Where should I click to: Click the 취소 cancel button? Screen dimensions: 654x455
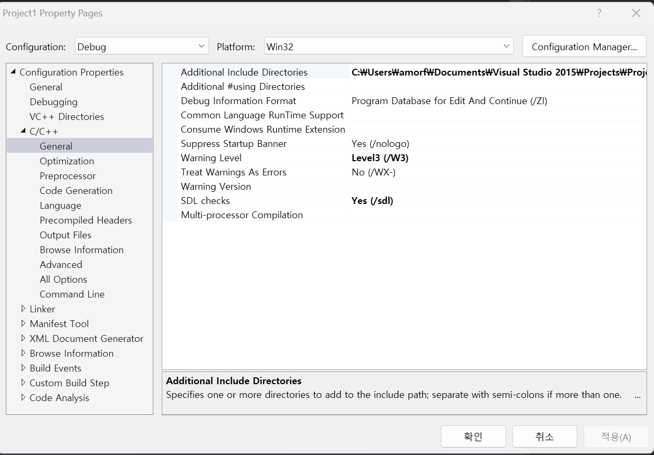(545, 437)
